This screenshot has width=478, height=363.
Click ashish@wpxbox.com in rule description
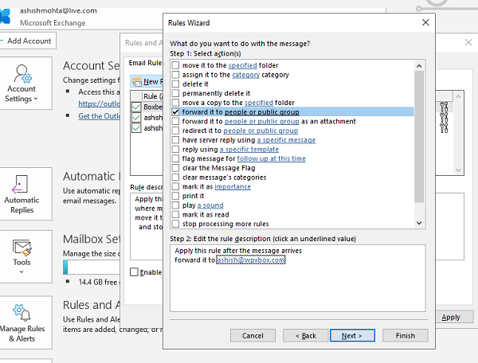click(251, 260)
